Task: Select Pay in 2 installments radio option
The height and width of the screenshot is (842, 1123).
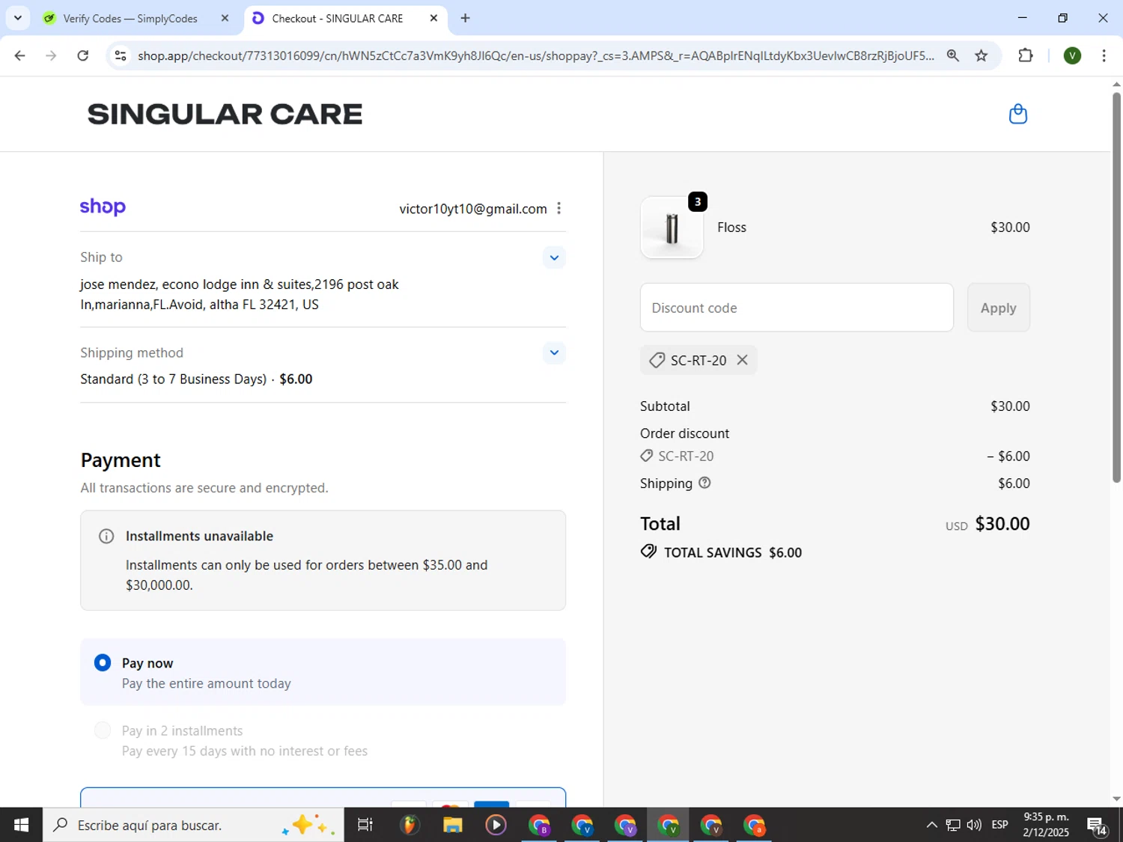Action: point(103,730)
